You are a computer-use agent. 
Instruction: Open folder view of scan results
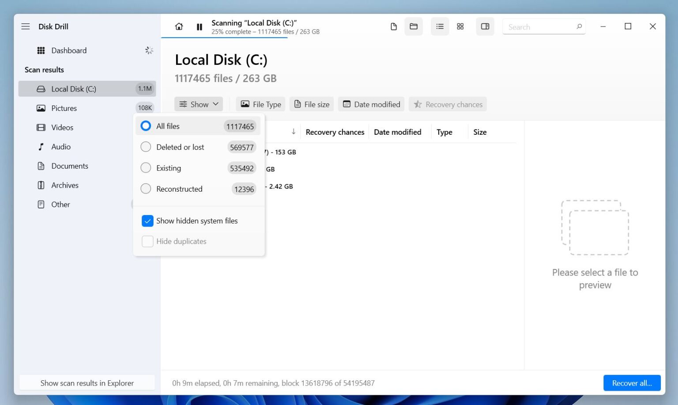(414, 26)
